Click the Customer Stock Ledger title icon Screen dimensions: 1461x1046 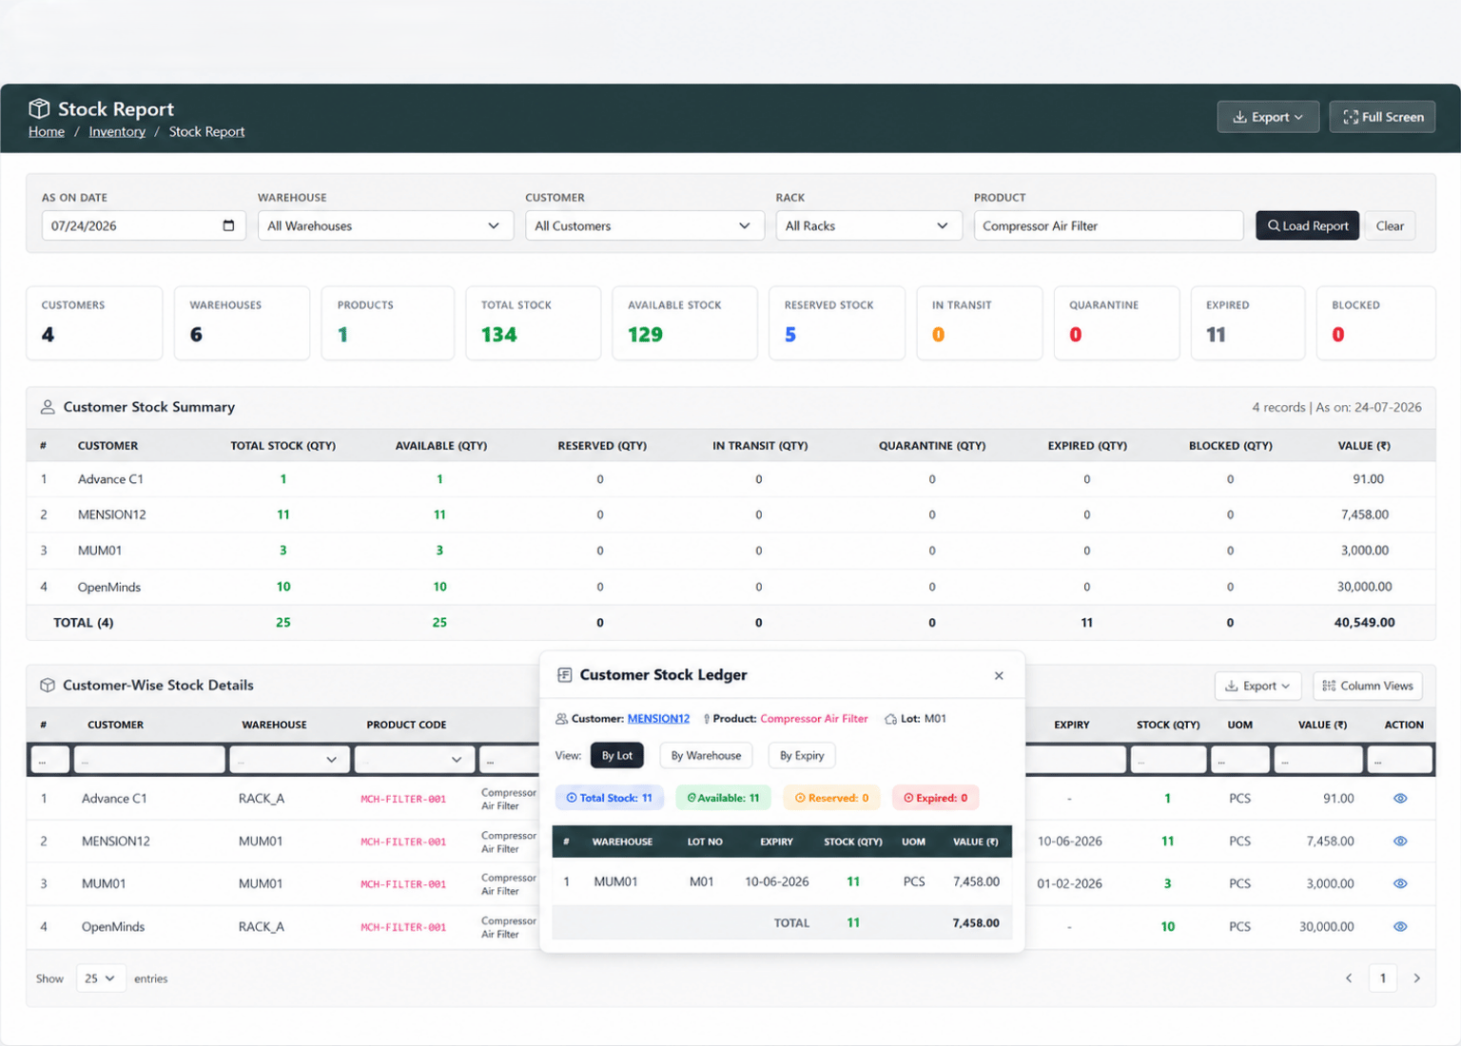click(x=564, y=675)
